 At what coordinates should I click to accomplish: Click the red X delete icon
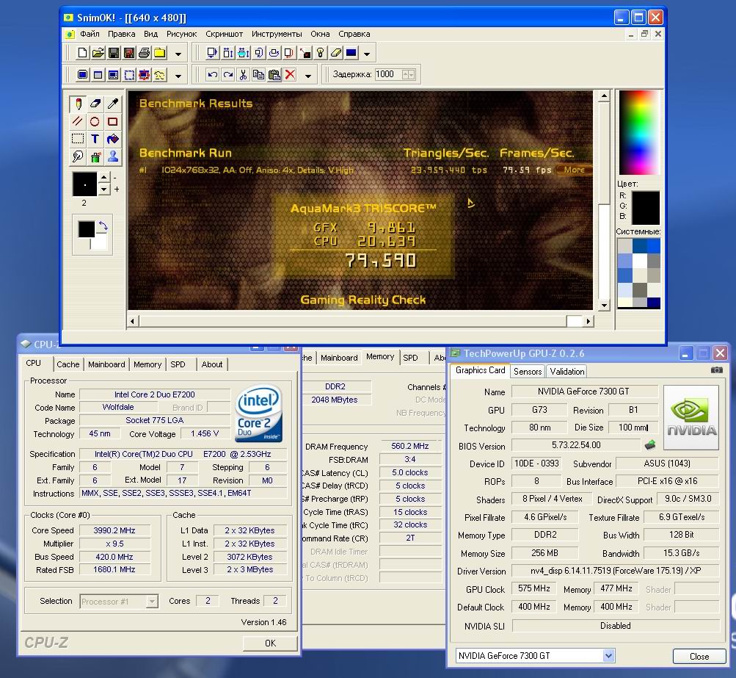291,75
